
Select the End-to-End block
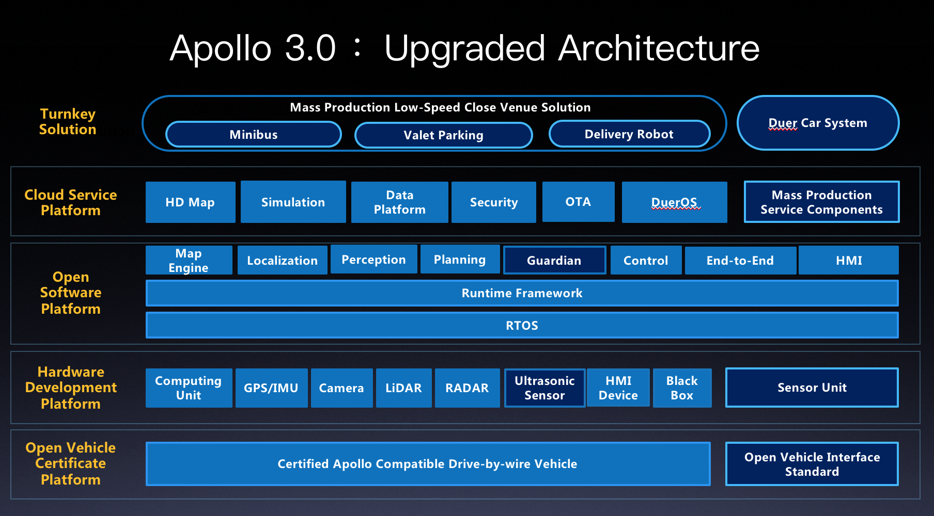[740, 260]
